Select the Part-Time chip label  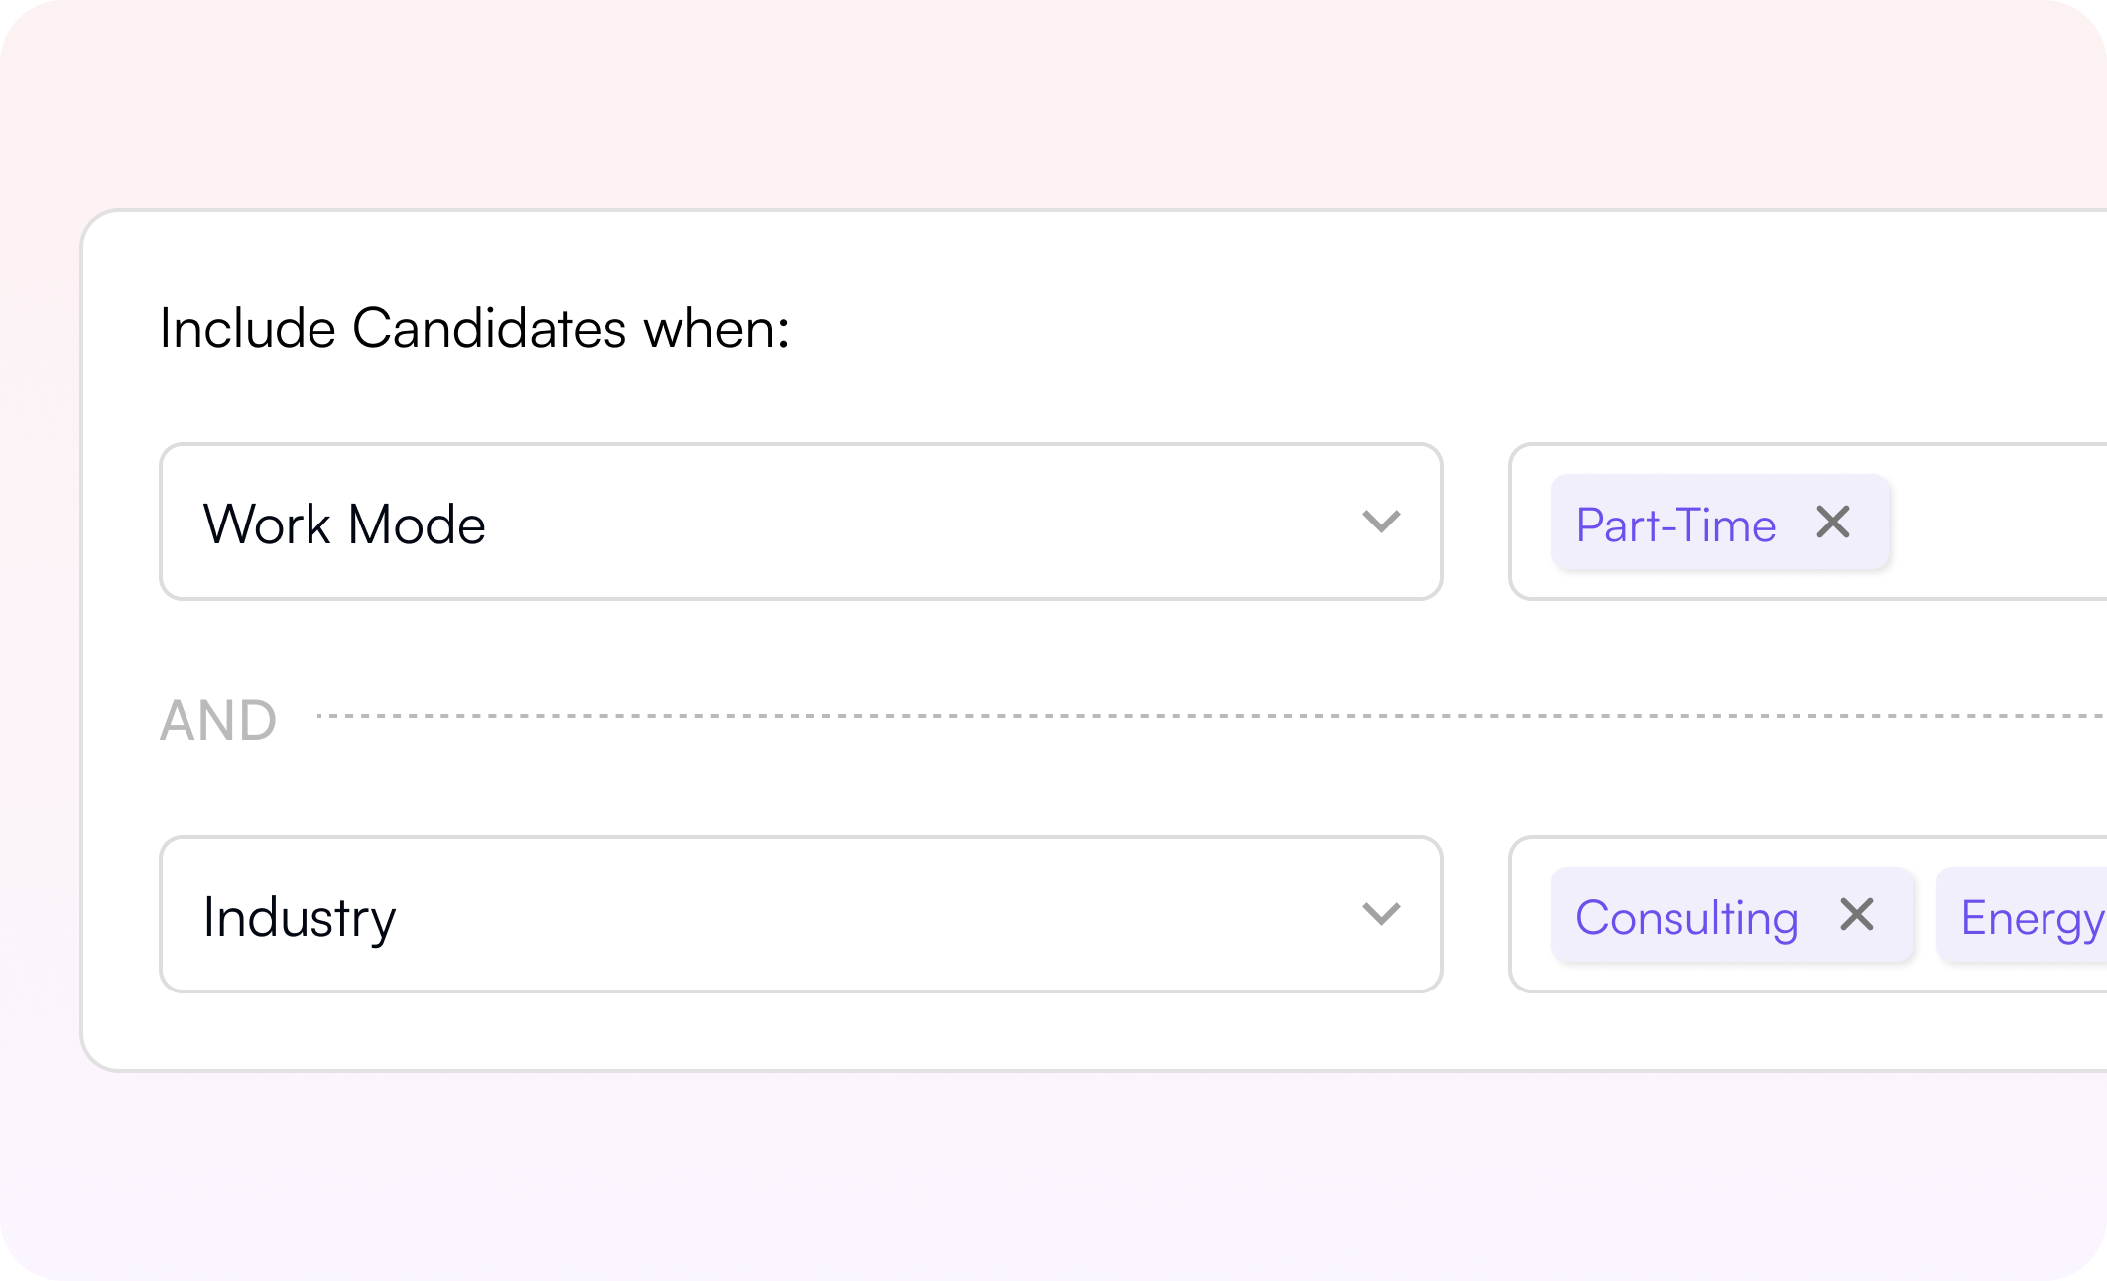pyautogui.click(x=1675, y=524)
